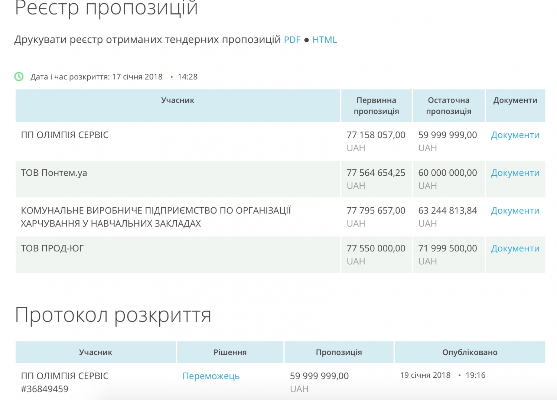
Task: Click ПП ОЛІМПІЯ СЕРВІС #36849459 in protocol table
Action: (x=65, y=382)
